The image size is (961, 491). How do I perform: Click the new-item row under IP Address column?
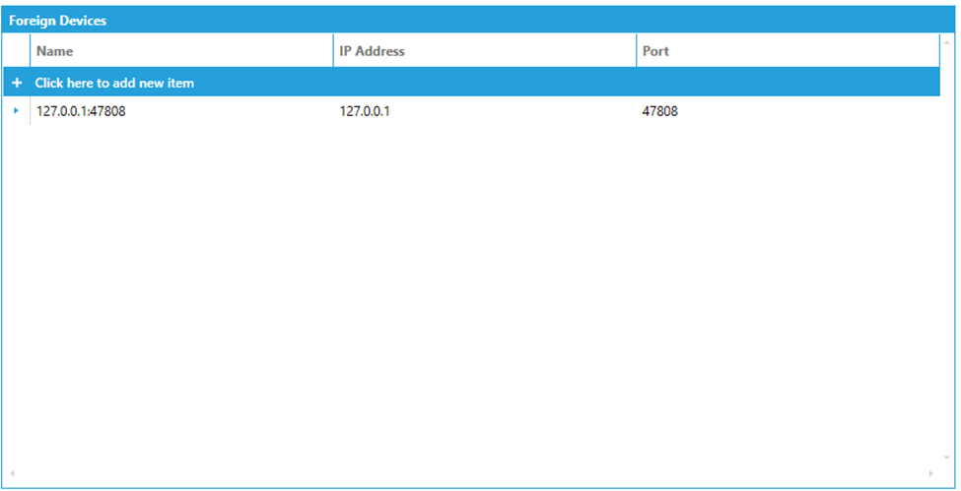tap(483, 84)
